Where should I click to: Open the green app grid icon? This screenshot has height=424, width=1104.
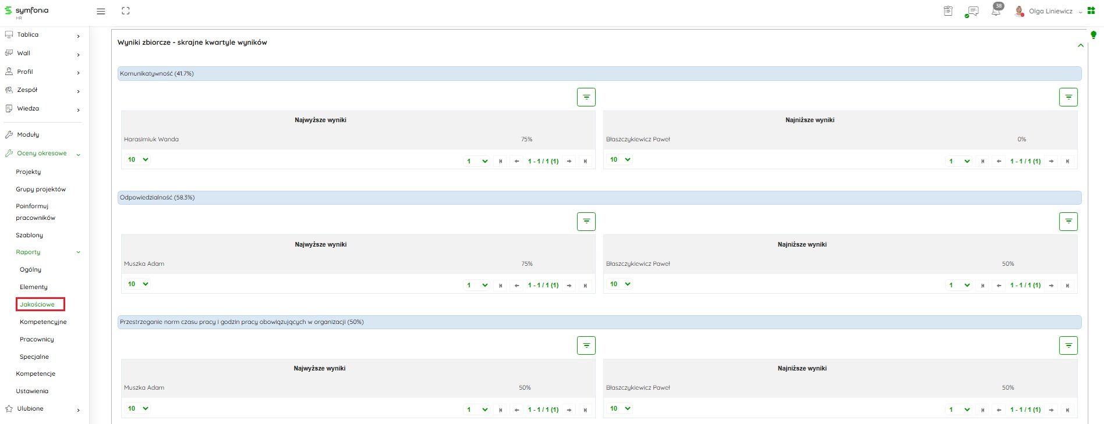coord(1091,11)
